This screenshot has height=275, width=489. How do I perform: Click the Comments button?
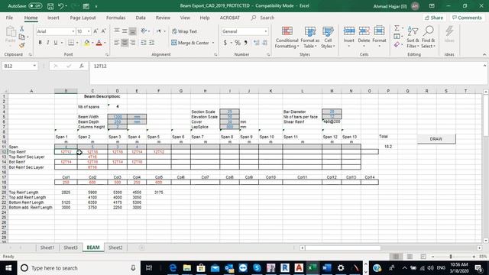(467, 18)
